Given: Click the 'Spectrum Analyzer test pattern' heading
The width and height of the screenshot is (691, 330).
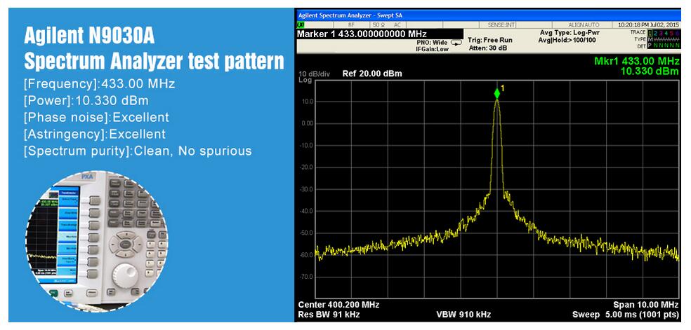Looking at the screenshot, I should tap(153, 61).
